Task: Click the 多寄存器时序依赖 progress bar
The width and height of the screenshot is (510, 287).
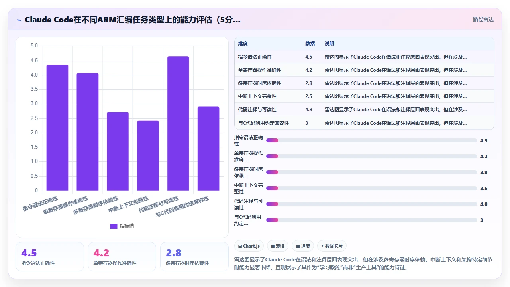Action: click(x=371, y=172)
